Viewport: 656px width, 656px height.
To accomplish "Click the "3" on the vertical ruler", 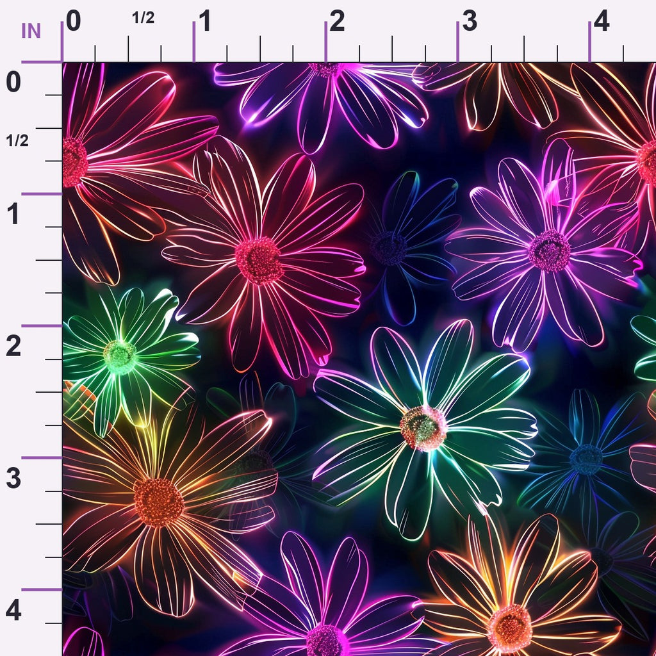I will tap(13, 479).
